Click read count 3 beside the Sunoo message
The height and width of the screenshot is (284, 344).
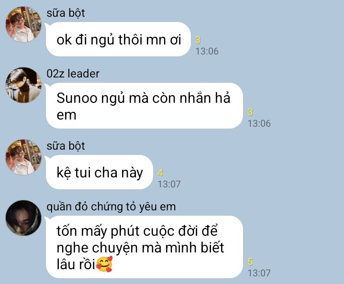[250, 112]
